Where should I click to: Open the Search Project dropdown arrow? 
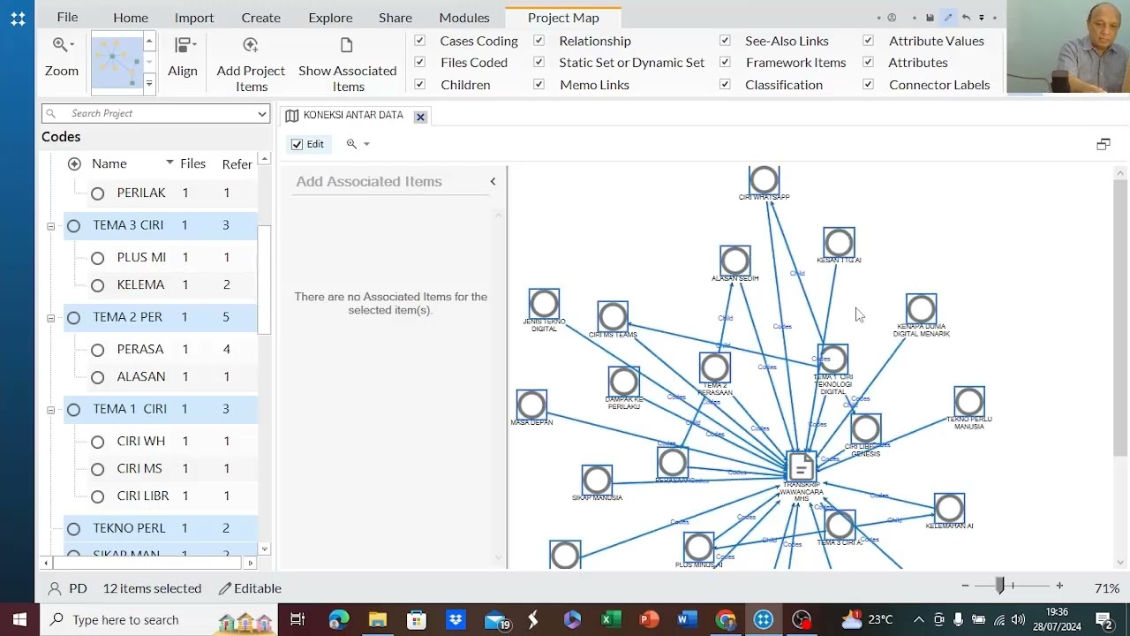coord(262,113)
